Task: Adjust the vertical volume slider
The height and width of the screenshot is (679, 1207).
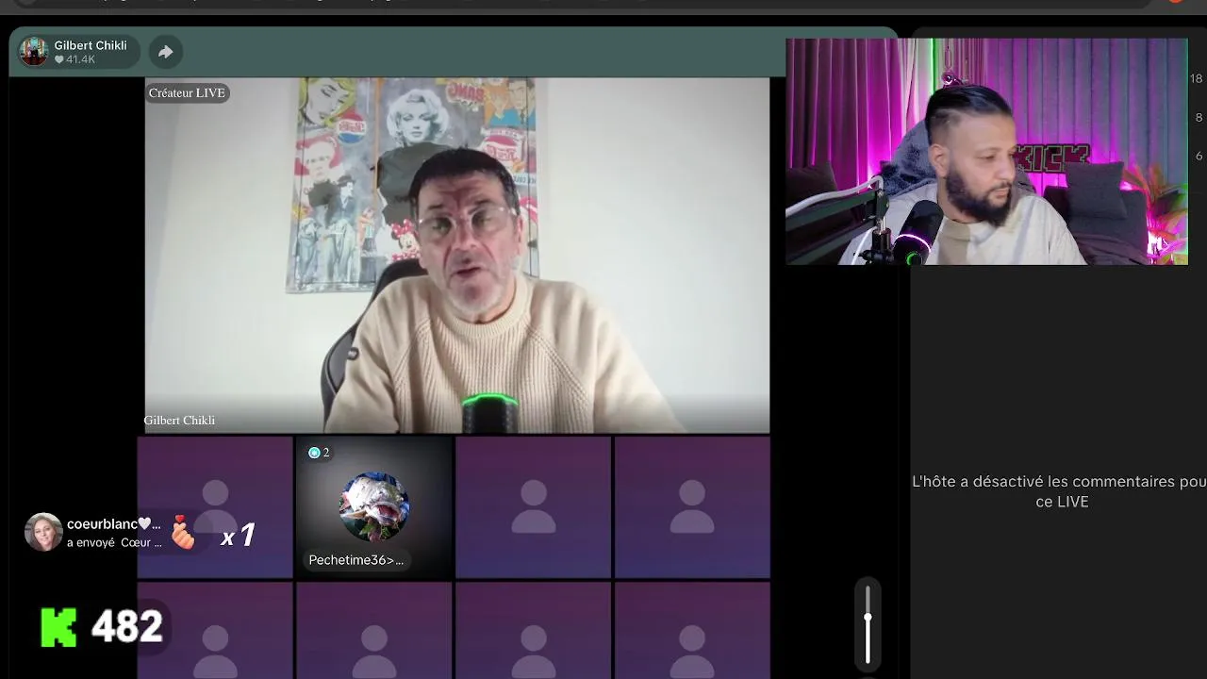Action: [x=868, y=625]
